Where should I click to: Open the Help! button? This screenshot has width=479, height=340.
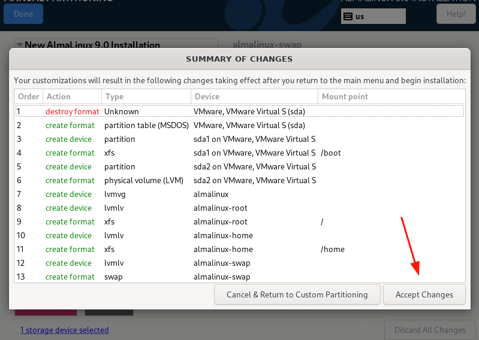pos(456,14)
